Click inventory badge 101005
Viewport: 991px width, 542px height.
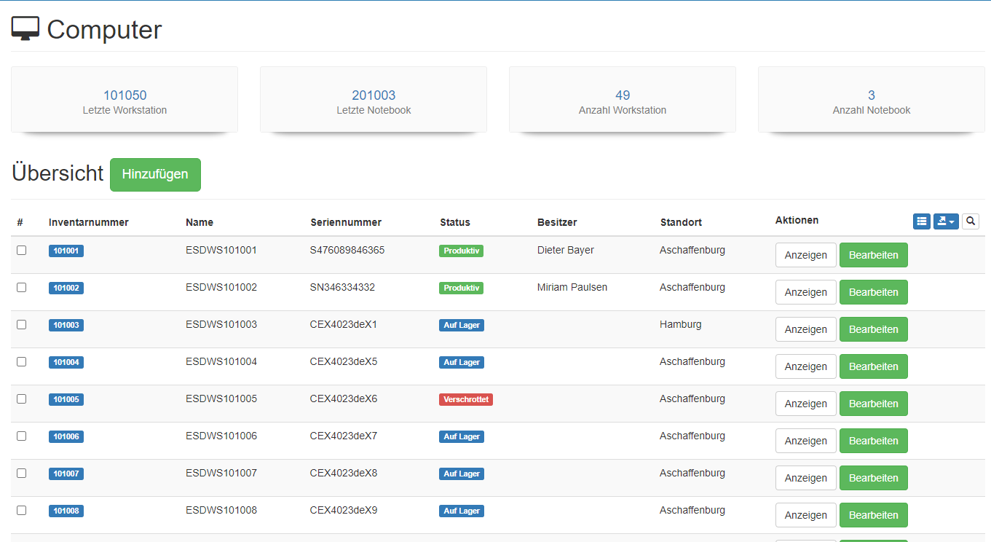(66, 399)
